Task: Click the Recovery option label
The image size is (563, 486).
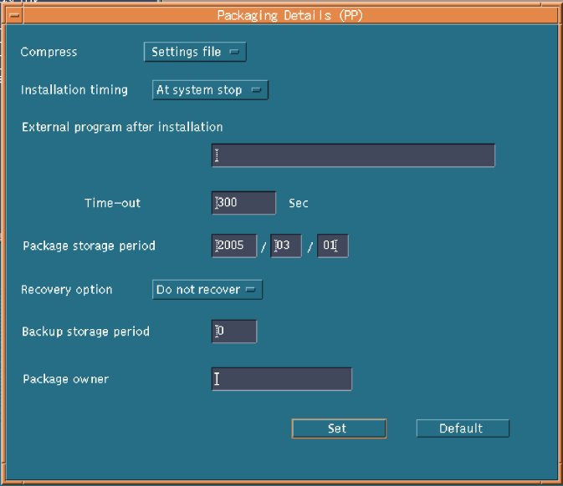Action: 66,290
